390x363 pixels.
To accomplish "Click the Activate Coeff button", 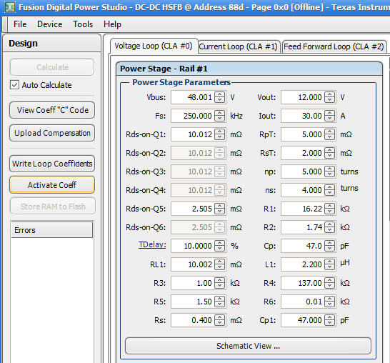I will [x=52, y=185].
